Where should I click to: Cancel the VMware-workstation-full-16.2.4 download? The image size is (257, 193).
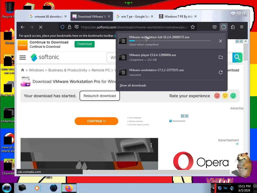click(x=221, y=41)
